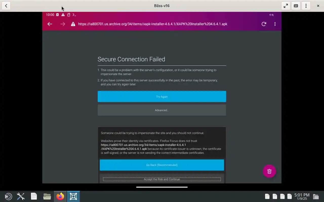Open the keyboard shortcut sender icon
The width and height of the screenshot is (324, 202).
coord(296,6)
